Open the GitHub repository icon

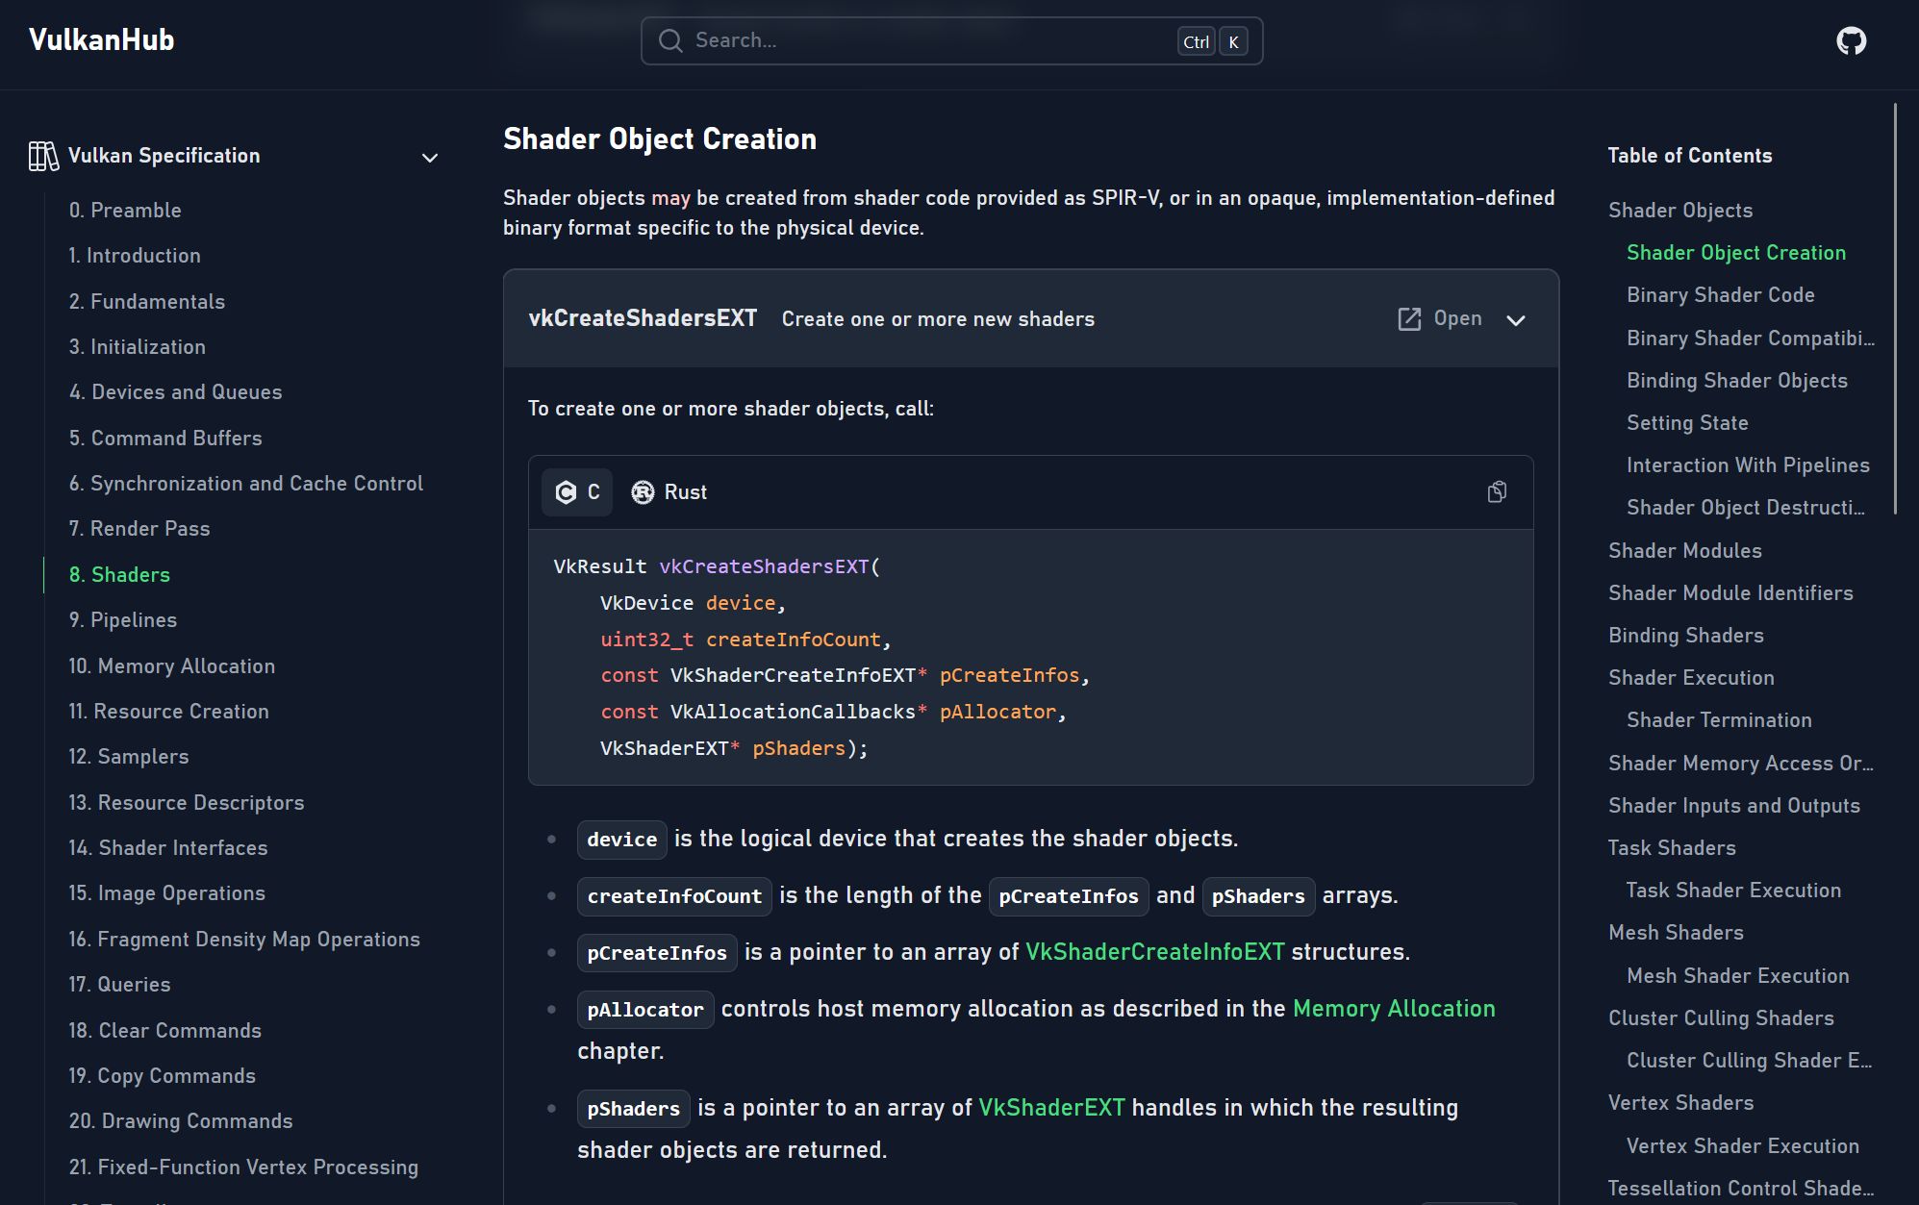click(1851, 40)
